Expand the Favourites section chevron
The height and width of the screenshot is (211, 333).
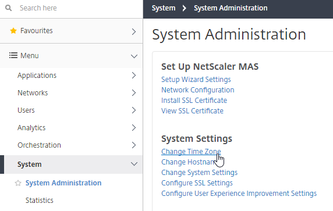(134, 31)
